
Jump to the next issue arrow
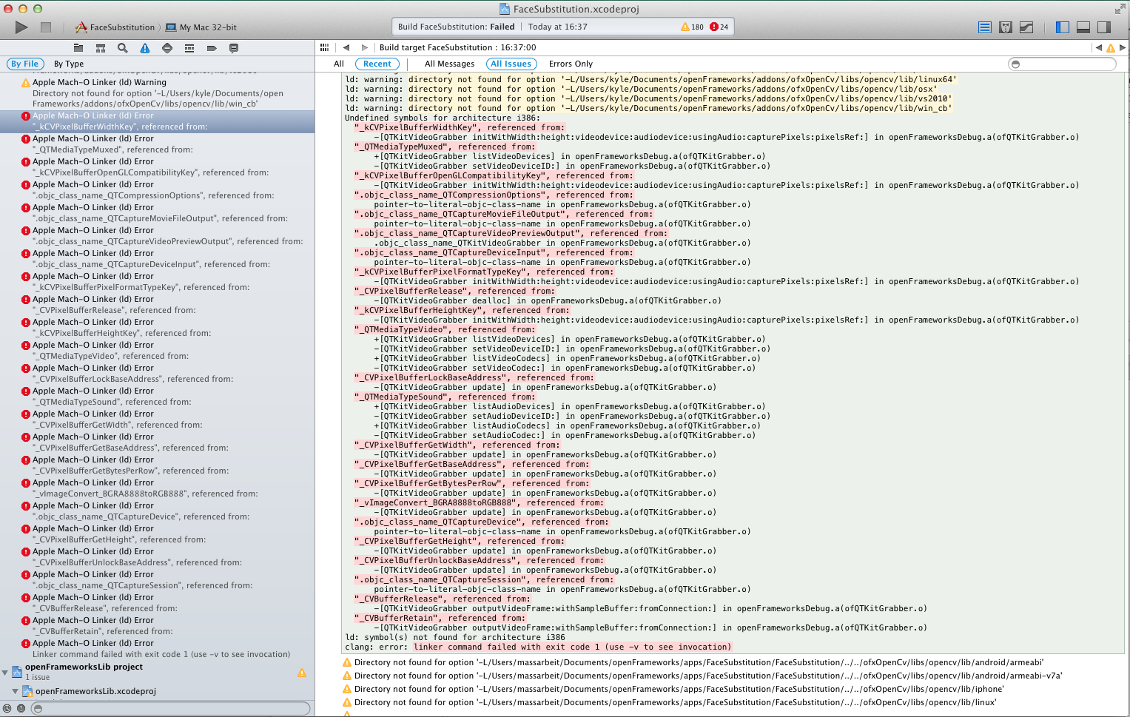point(1123,47)
